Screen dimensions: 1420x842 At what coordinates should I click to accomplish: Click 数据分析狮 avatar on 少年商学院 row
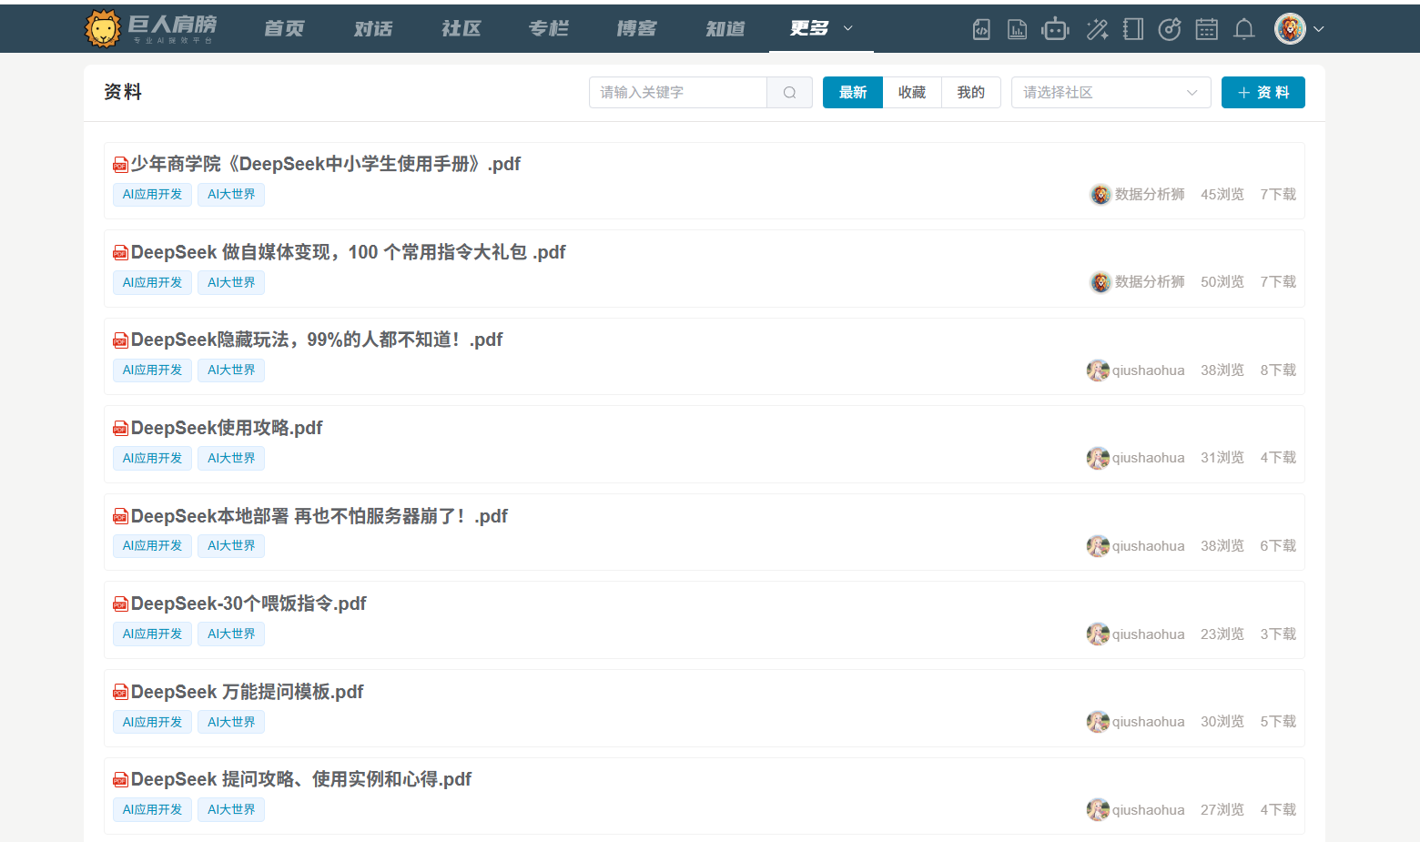tap(1100, 194)
